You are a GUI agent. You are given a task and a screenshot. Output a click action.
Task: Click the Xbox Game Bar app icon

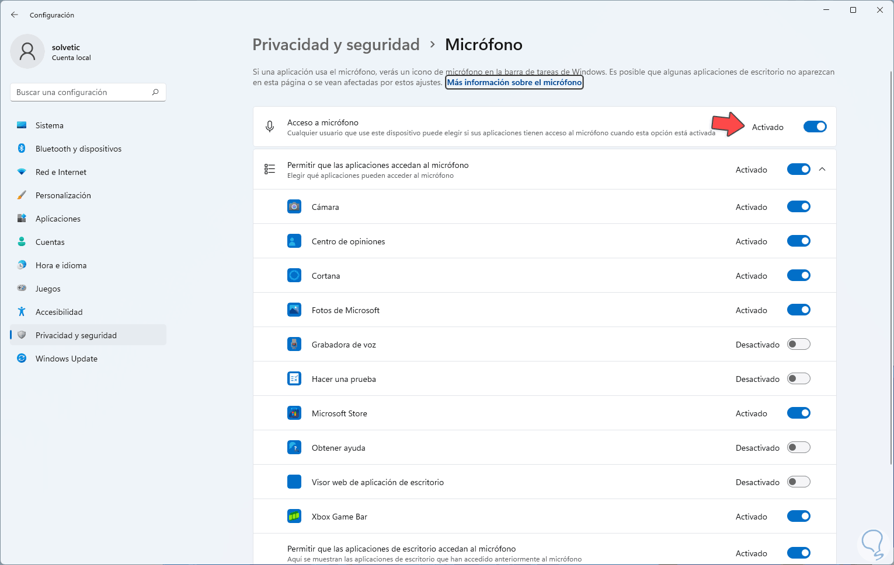pos(294,516)
